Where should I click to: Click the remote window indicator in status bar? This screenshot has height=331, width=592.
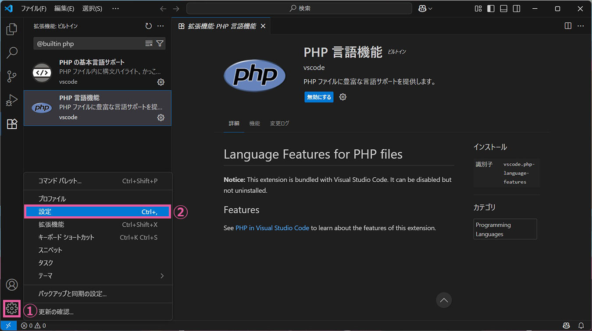(8, 326)
